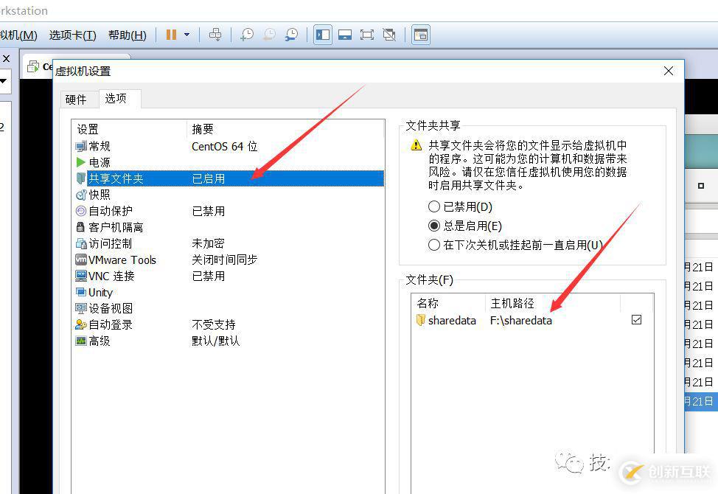Screen dimensions: 718x494
Task: Take a snapshot using the clock-plus icon
Action: point(247,35)
